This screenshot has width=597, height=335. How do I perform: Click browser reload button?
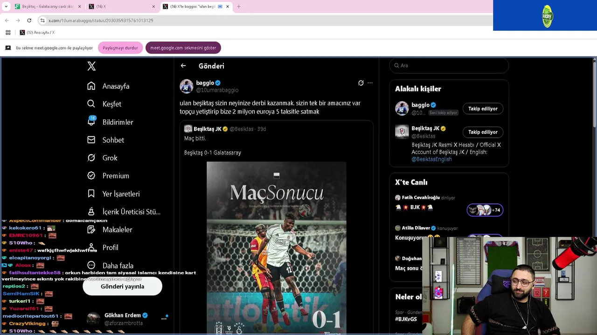[29, 20]
